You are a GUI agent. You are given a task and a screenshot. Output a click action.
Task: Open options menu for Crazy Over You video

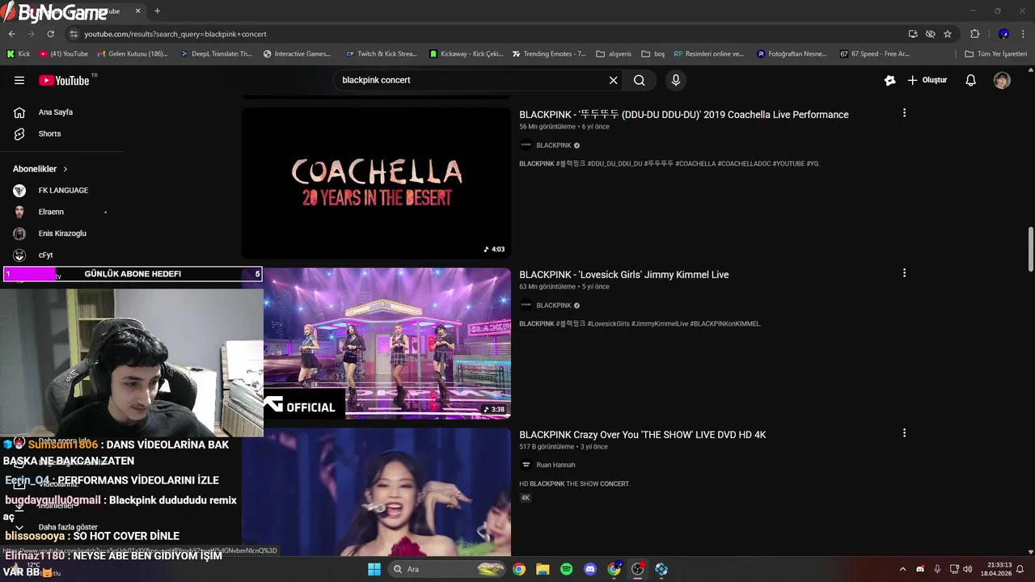[904, 433]
